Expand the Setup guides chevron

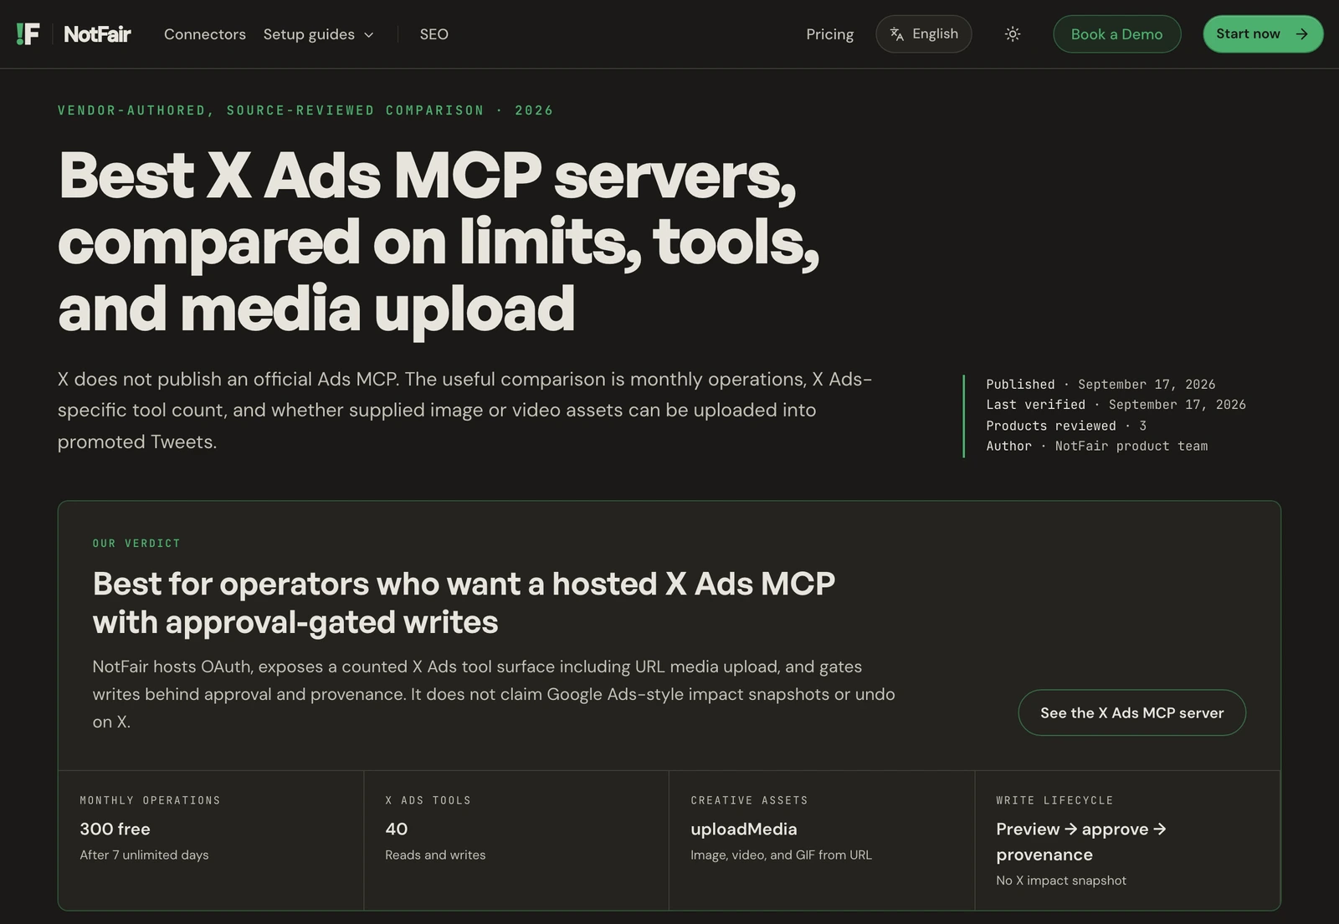[369, 35]
